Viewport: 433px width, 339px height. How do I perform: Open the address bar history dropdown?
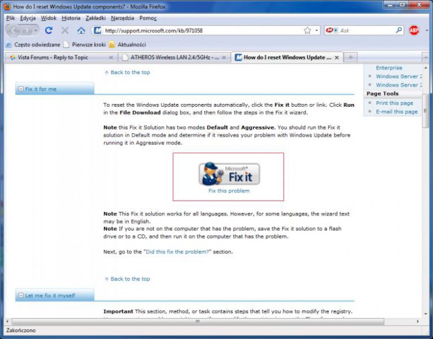pos(316,31)
